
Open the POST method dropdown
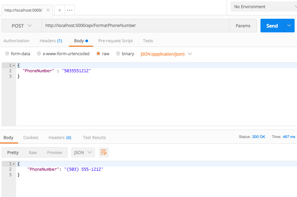click(x=21, y=26)
